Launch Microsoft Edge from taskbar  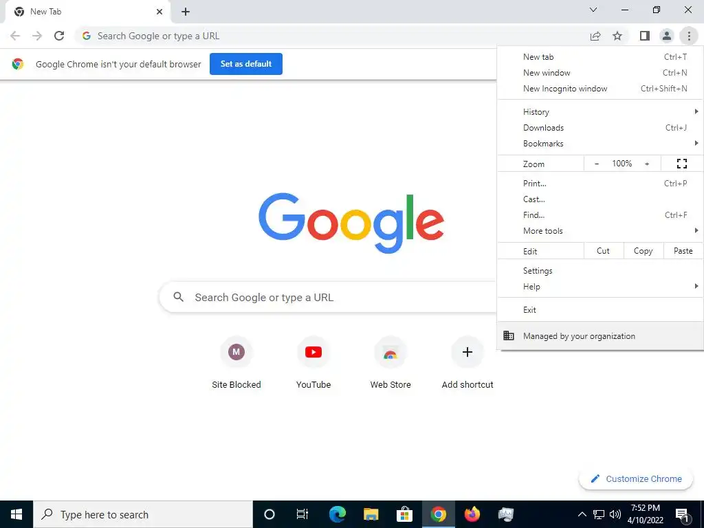pos(337,514)
